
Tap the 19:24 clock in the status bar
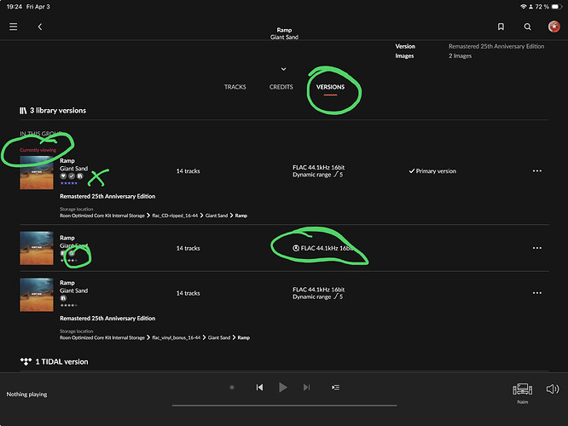coord(14,7)
